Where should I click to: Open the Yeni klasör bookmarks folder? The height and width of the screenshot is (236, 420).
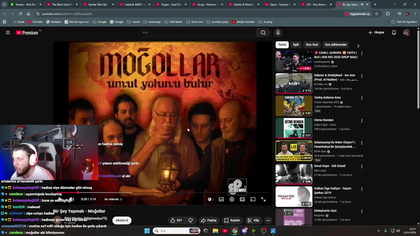173,22
